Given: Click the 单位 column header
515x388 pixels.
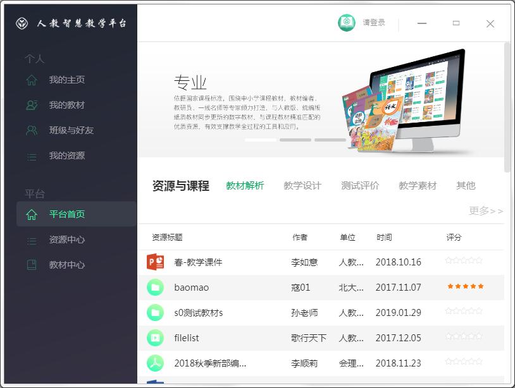Looking at the screenshot, I should click(x=347, y=237).
